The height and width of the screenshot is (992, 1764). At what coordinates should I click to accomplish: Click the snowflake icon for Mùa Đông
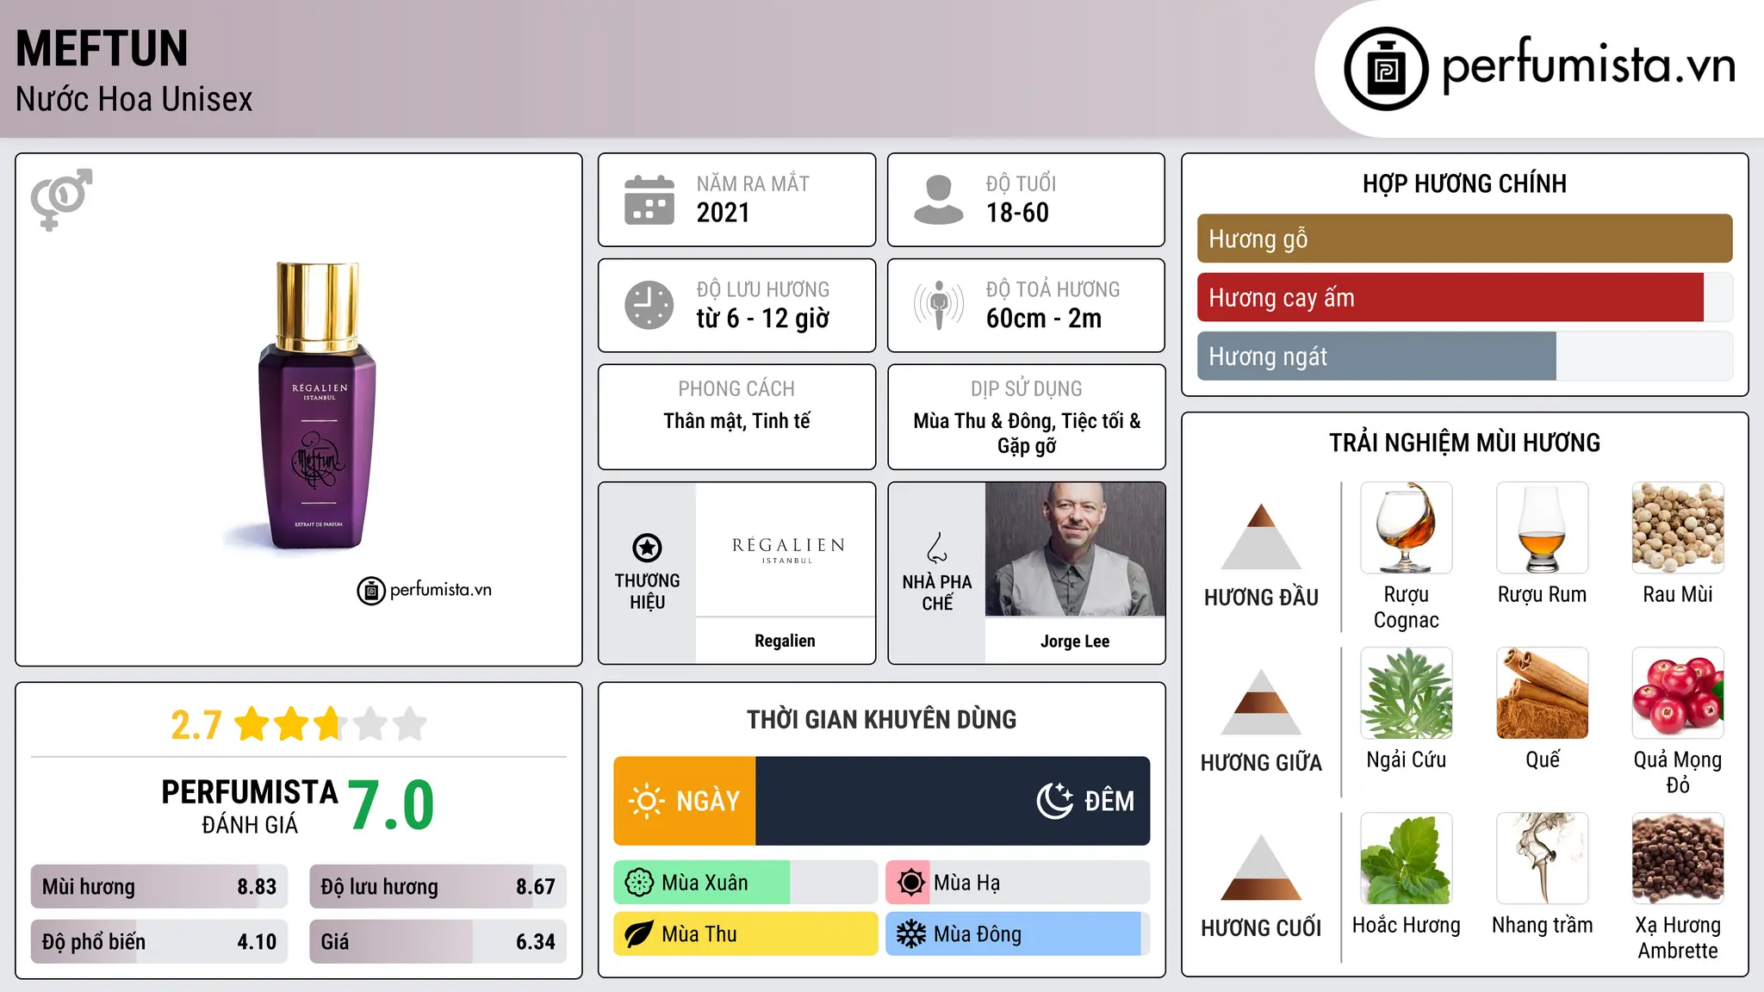click(910, 934)
